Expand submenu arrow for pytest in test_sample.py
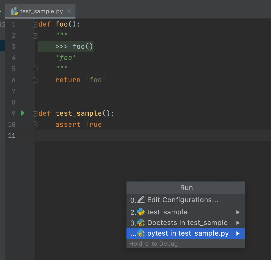271x260 pixels. click(238, 233)
